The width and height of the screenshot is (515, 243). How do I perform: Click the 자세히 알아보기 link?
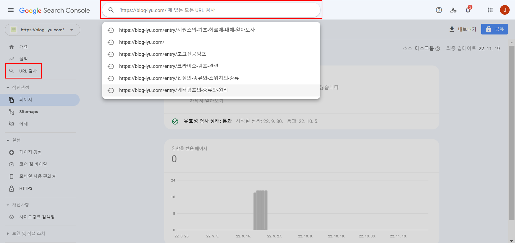point(207,101)
